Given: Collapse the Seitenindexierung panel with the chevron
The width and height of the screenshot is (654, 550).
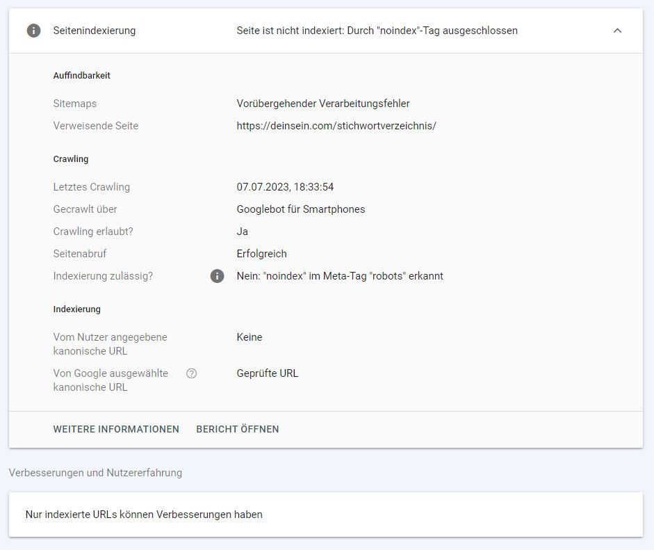Looking at the screenshot, I should click(617, 31).
